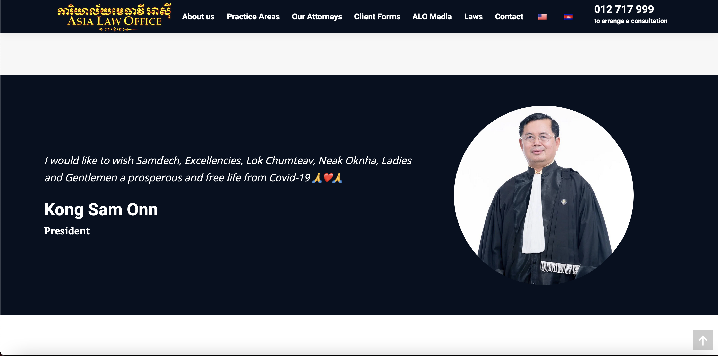
Task: Click the President title text
Action: 67,231
